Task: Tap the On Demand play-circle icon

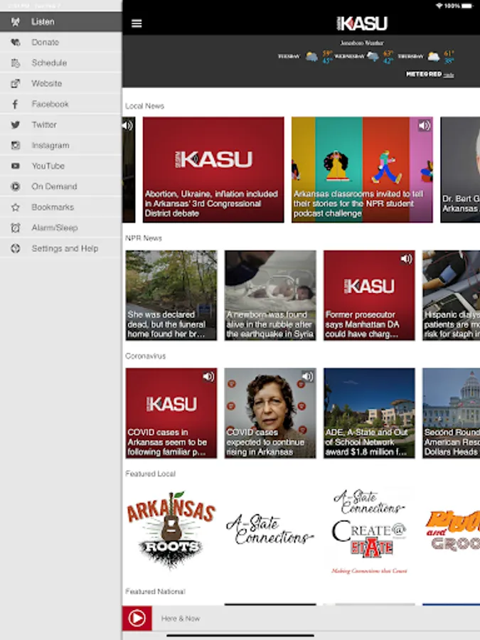Action: [x=16, y=186]
